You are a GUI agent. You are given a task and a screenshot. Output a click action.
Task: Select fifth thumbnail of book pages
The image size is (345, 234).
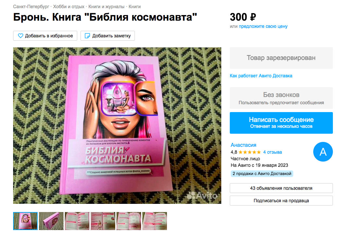point(129,221)
